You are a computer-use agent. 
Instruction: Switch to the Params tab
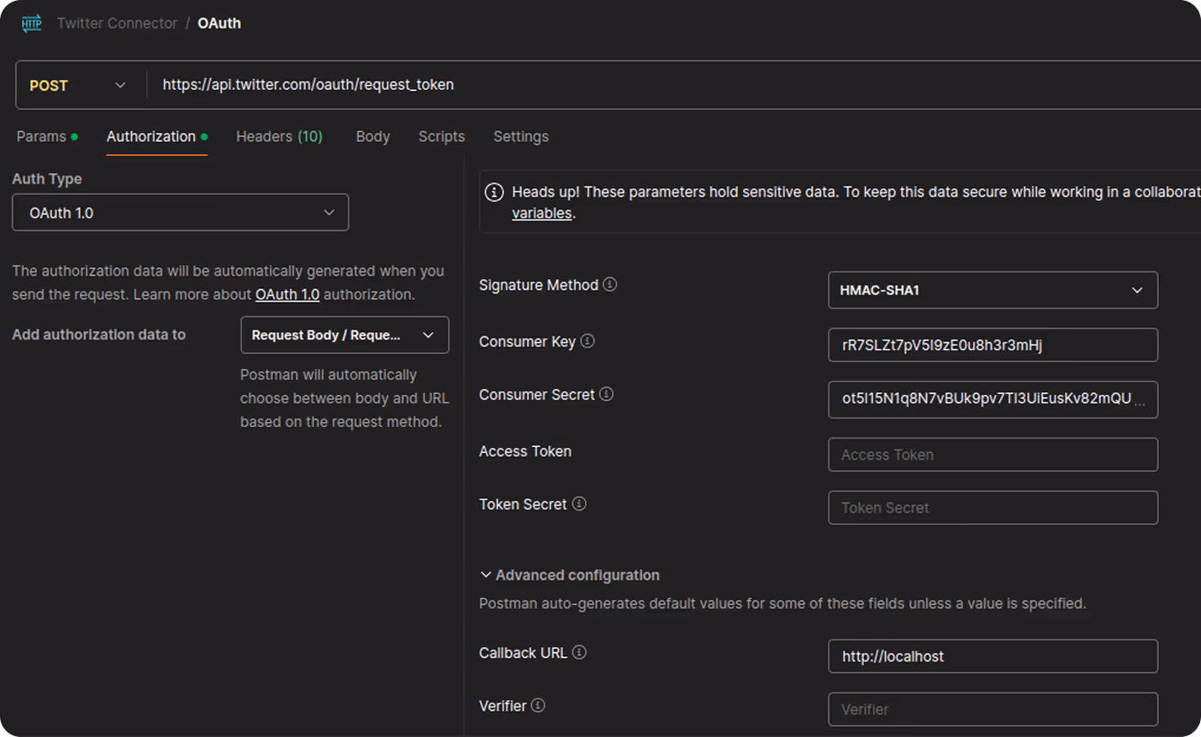pos(41,136)
